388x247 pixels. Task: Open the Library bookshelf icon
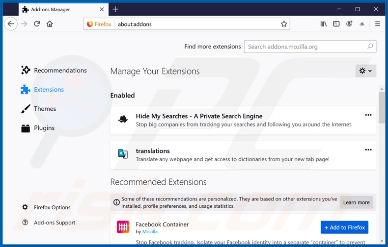point(324,24)
